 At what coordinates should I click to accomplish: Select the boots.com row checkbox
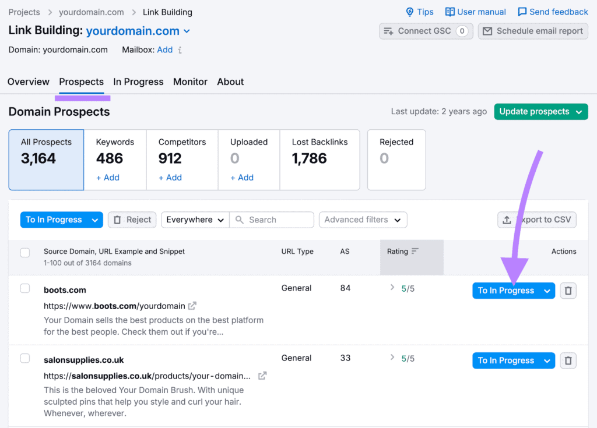25,288
